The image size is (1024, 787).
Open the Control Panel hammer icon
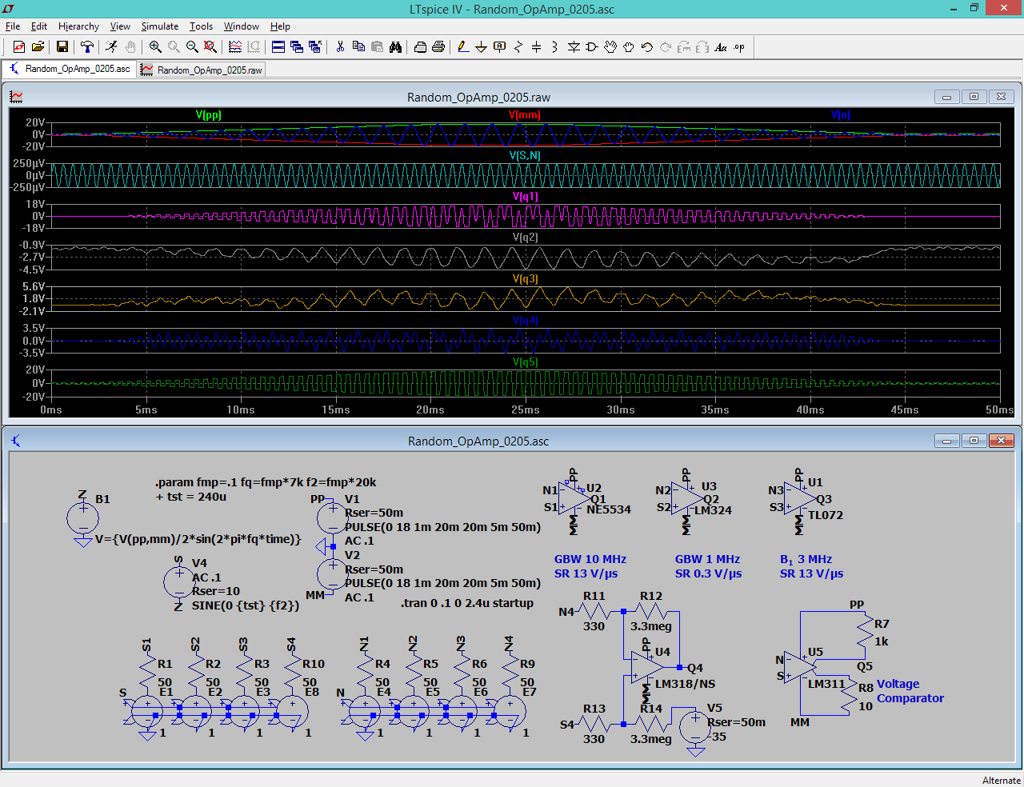tap(86, 47)
